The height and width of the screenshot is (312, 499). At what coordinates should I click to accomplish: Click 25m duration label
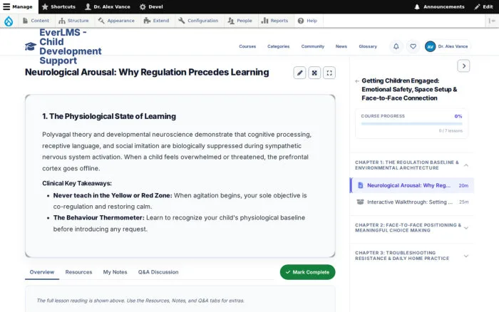click(x=463, y=202)
